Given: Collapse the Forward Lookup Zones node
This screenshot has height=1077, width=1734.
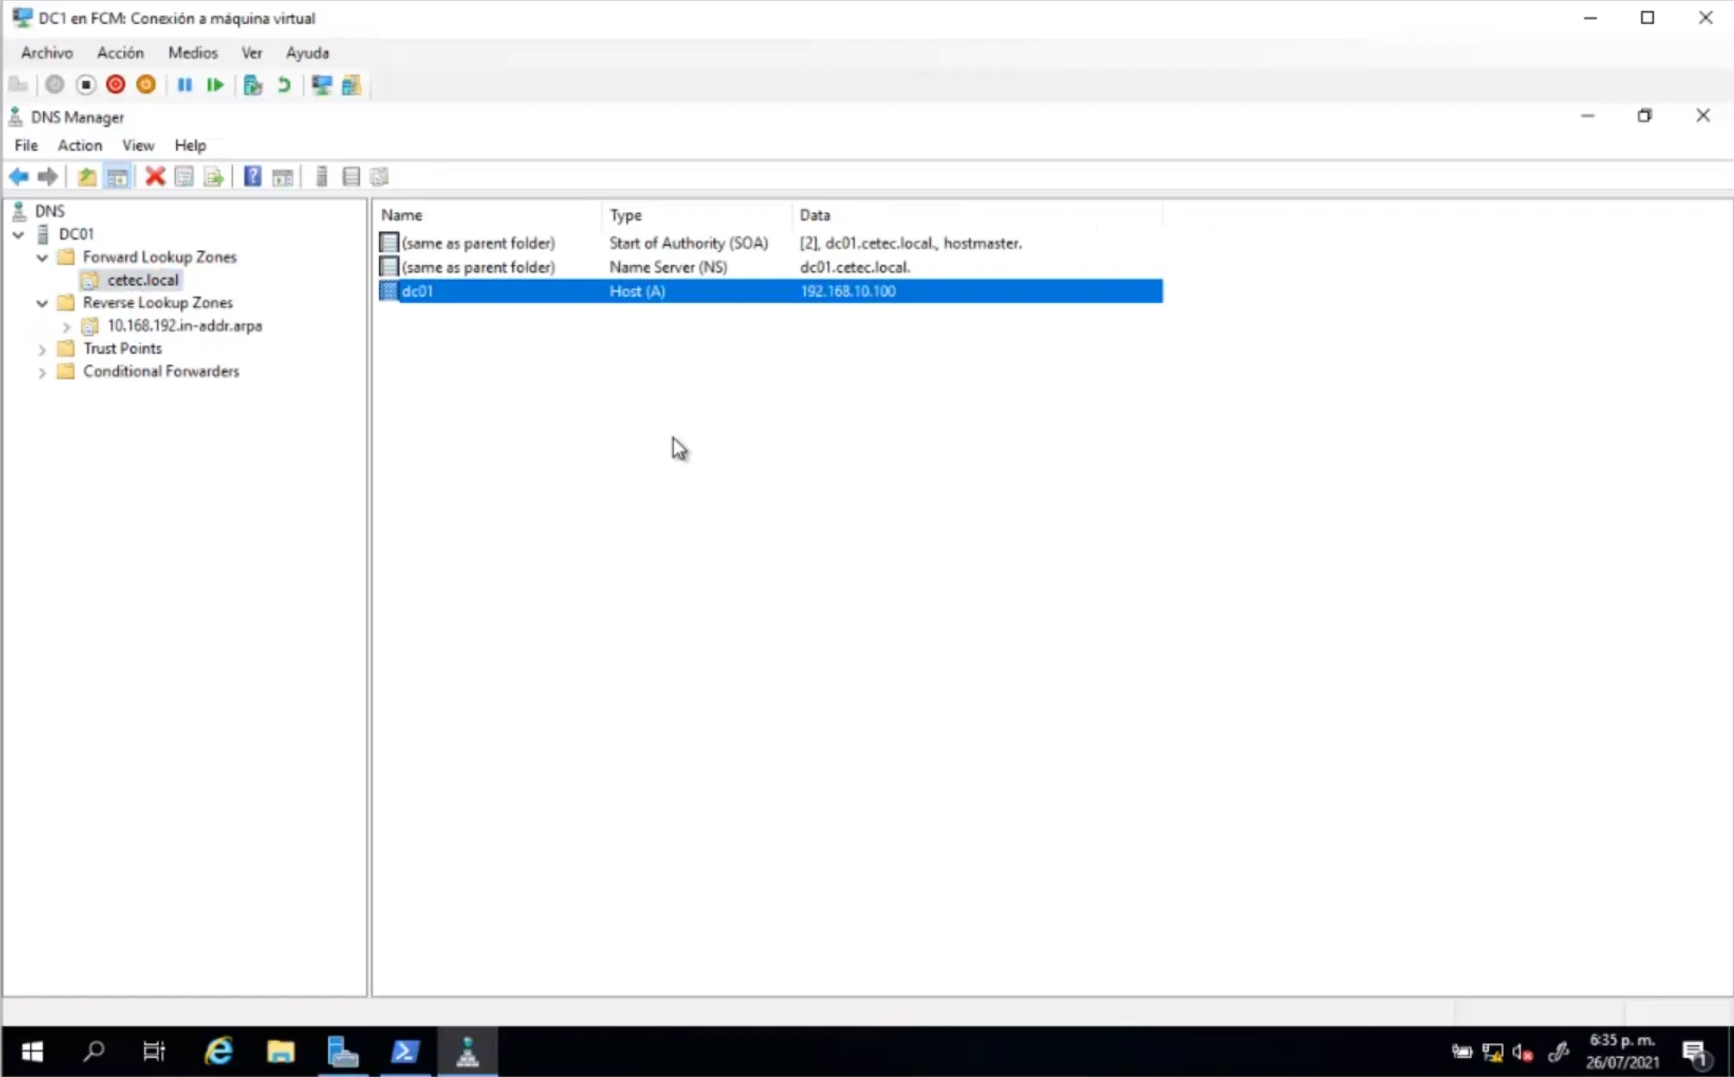Looking at the screenshot, I should pos(42,257).
